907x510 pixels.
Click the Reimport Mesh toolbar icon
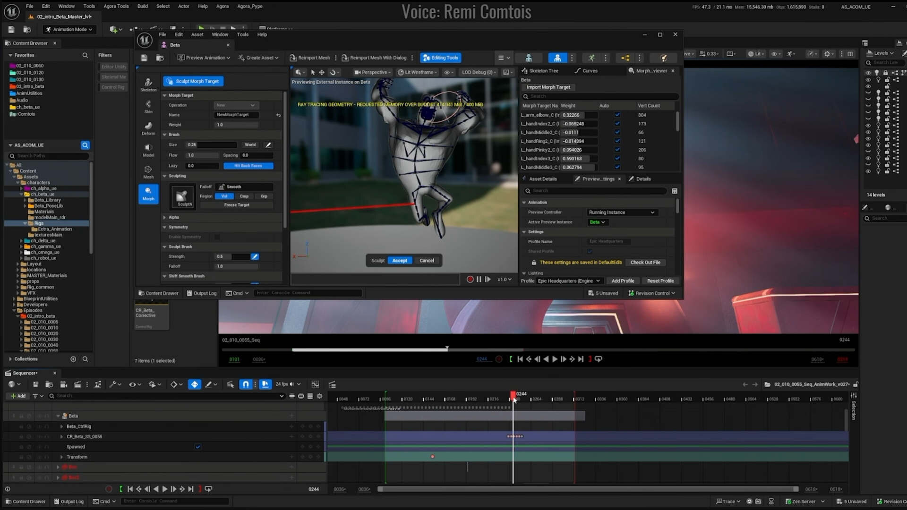point(309,58)
